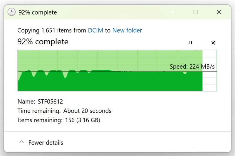The width and height of the screenshot is (235, 156).
Task: Click the "Fewer details" label
Action: 46,143
